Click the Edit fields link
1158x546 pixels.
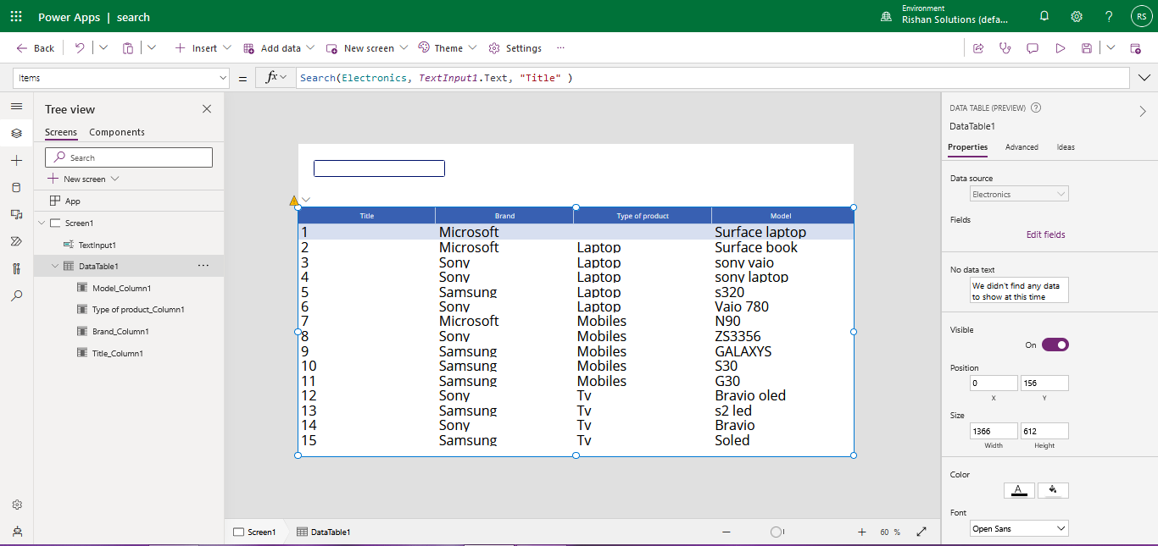pos(1045,234)
